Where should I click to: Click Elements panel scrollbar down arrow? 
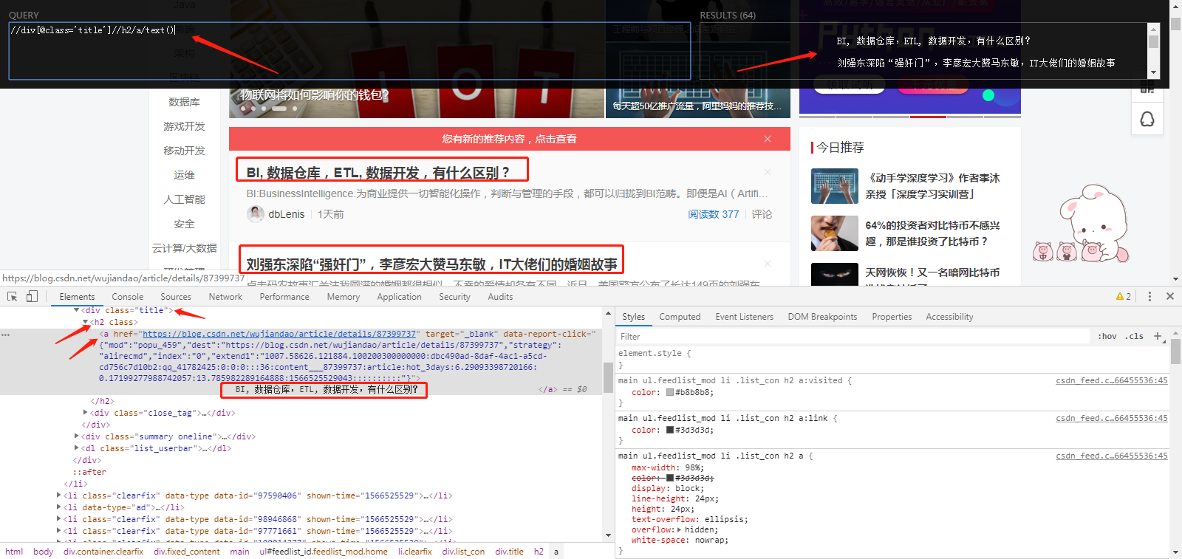point(609,535)
